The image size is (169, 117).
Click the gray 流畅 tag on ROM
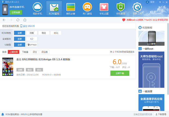coord(20,70)
